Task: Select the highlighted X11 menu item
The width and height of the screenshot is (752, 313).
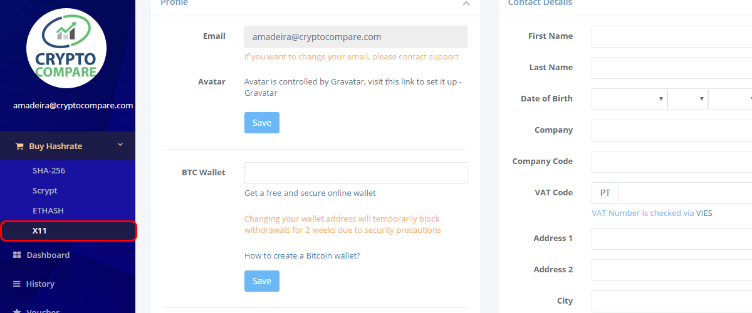Action: (x=68, y=231)
